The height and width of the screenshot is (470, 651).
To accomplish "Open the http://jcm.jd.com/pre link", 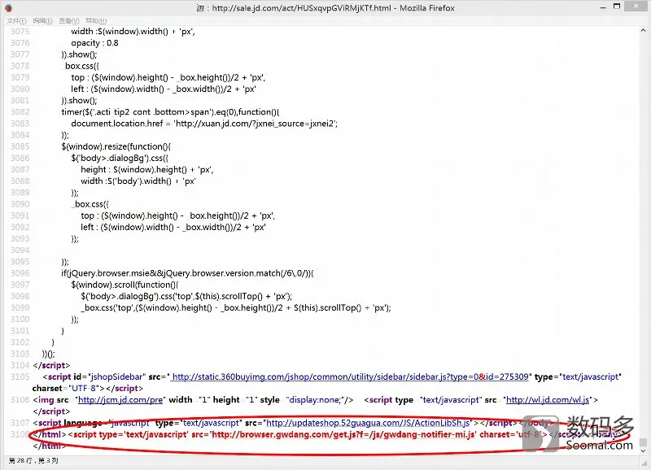I will point(120,400).
